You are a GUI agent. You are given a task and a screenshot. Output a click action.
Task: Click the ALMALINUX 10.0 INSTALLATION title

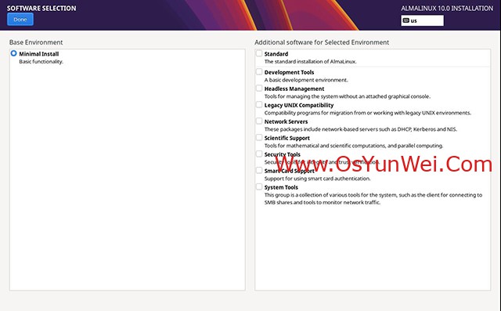[x=447, y=9]
